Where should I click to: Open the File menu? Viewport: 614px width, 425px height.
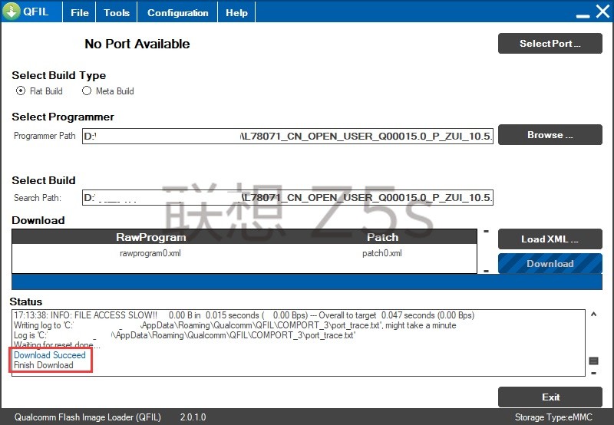(80, 12)
